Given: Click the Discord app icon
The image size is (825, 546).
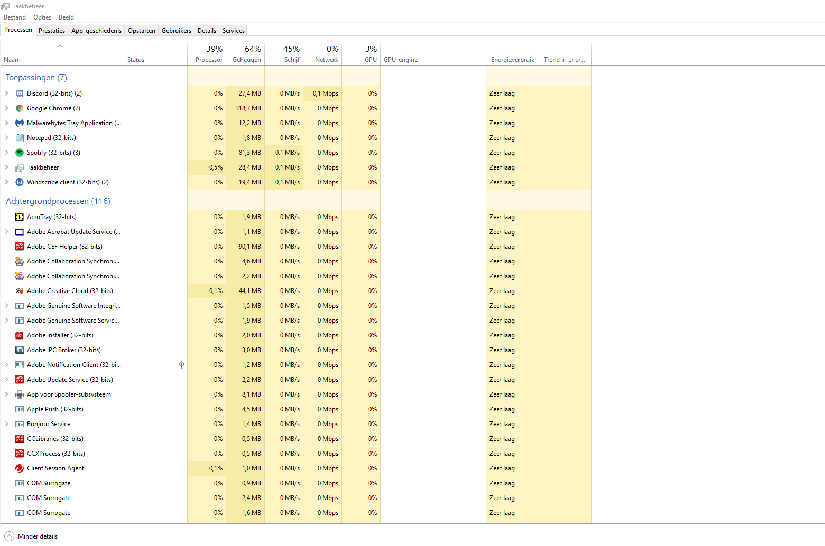Looking at the screenshot, I should [x=20, y=93].
